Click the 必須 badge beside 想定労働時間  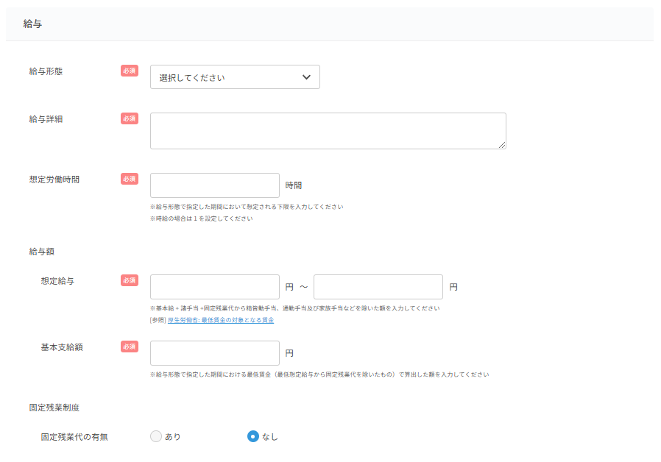130,179
